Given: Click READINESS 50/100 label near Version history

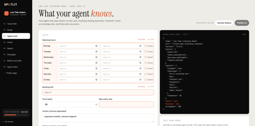Looking at the screenshot, I should coord(205,23).
